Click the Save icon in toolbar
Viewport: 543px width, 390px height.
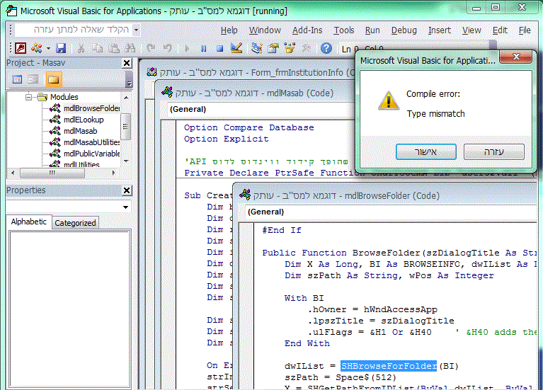(x=61, y=48)
